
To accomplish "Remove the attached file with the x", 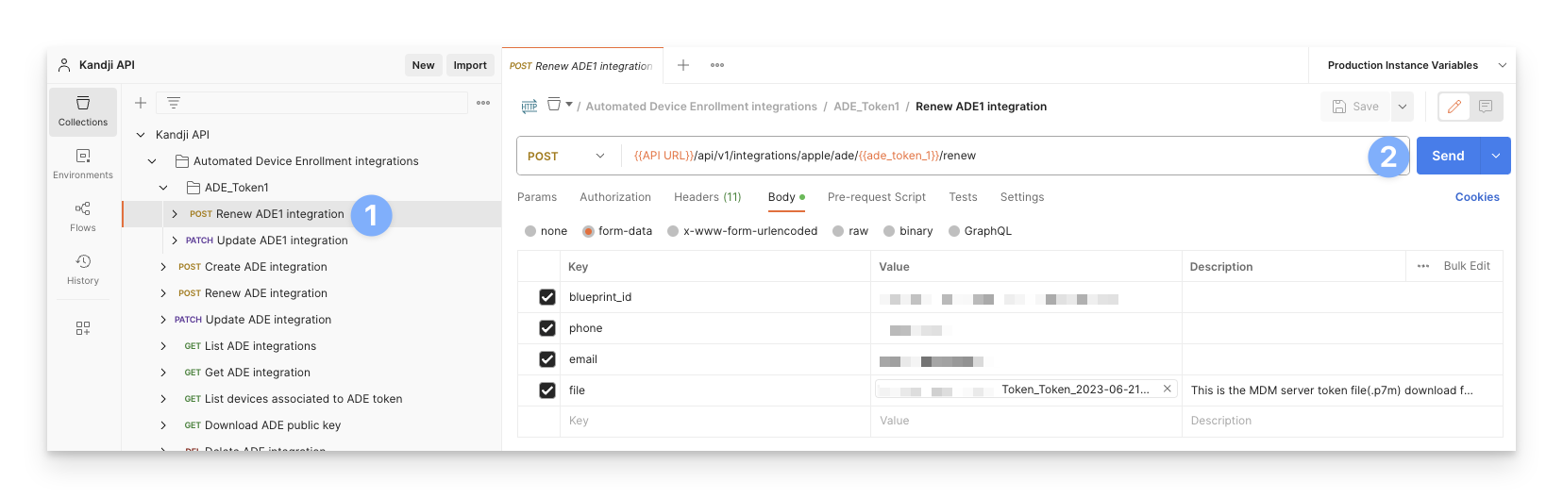I will [1167, 389].
